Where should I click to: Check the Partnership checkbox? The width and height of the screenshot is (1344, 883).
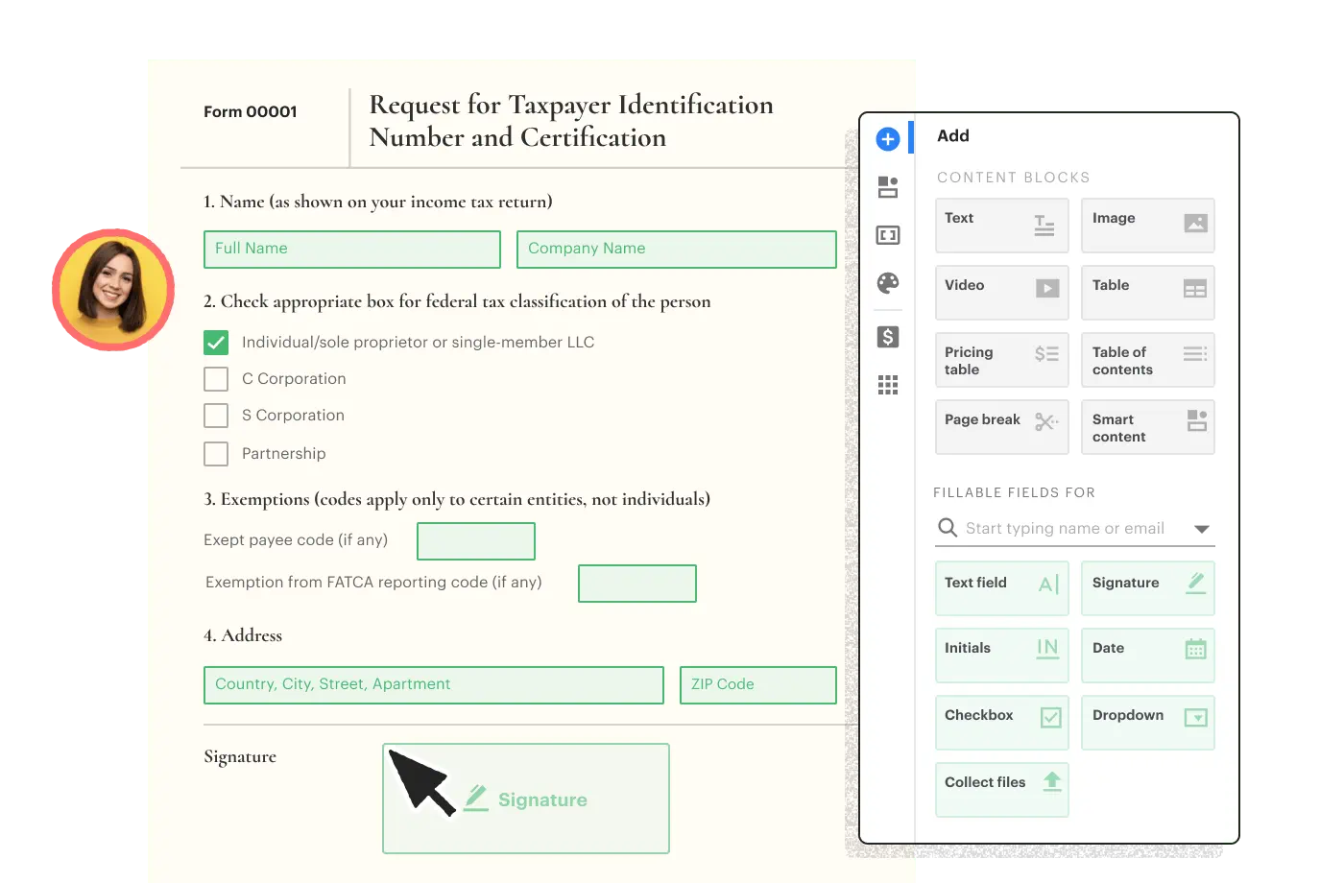[216, 454]
